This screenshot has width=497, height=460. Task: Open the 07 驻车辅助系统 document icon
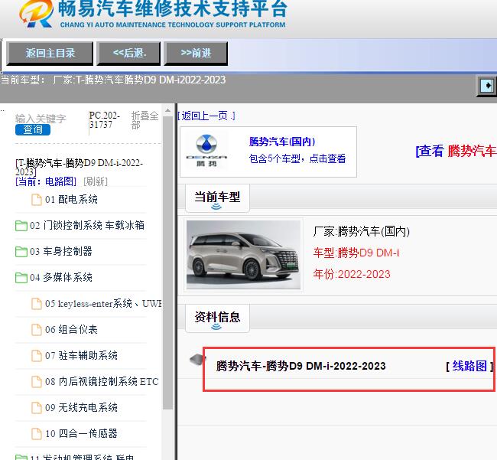tap(37, 356)
